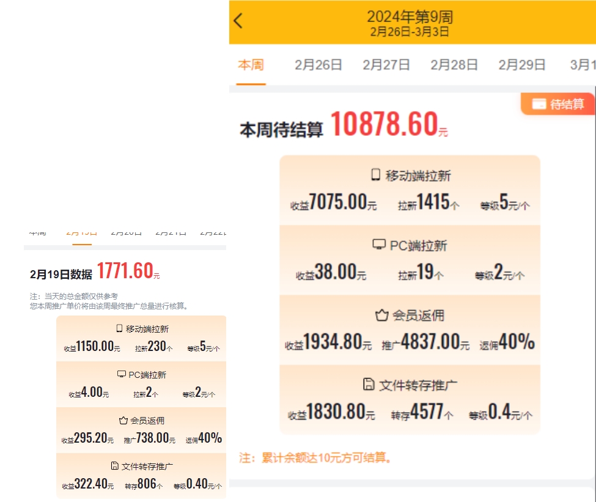Click the phone icon beside 移动端拉新 in weekly card
The width and height of the screenshot is (596, 502).
click(375, 174)
